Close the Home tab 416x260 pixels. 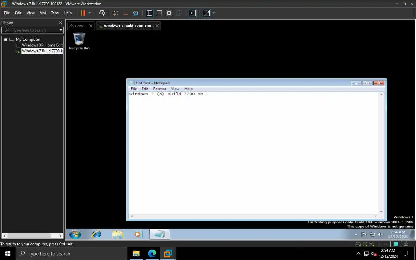point(91,26)
